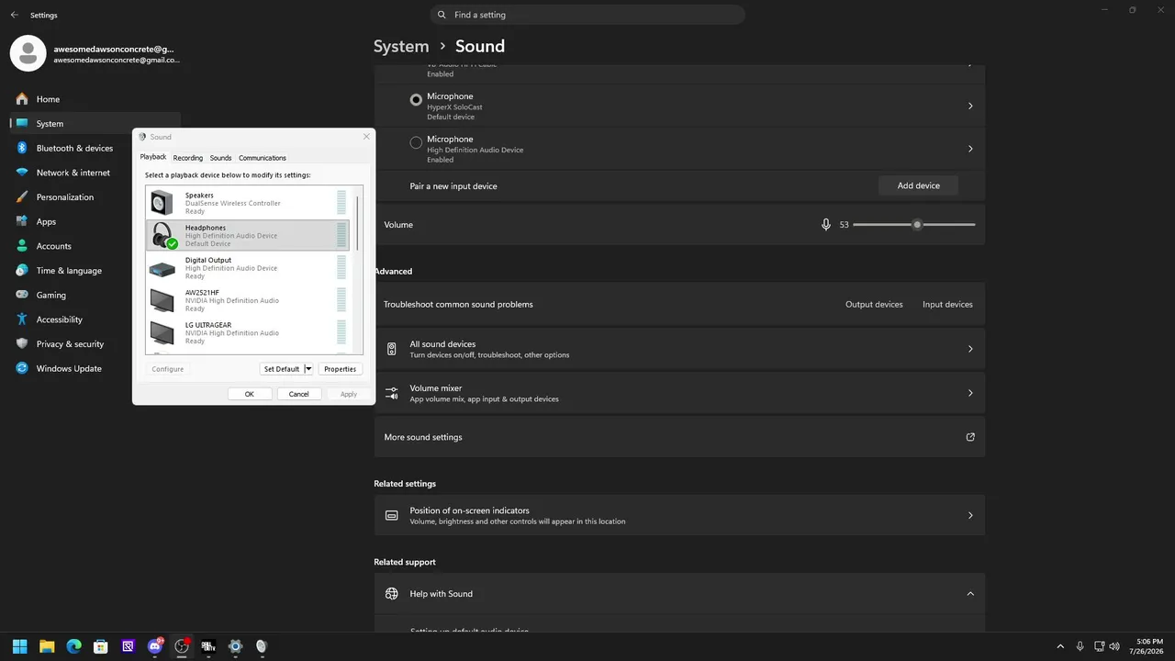Click Add device button

918,185
